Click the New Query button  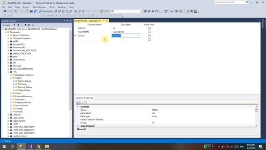coord(46,11)
